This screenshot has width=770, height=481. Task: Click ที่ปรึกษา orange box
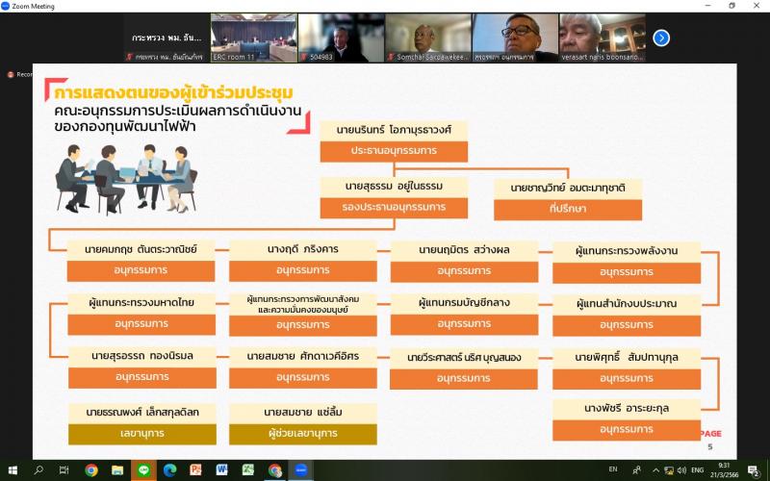568,210
